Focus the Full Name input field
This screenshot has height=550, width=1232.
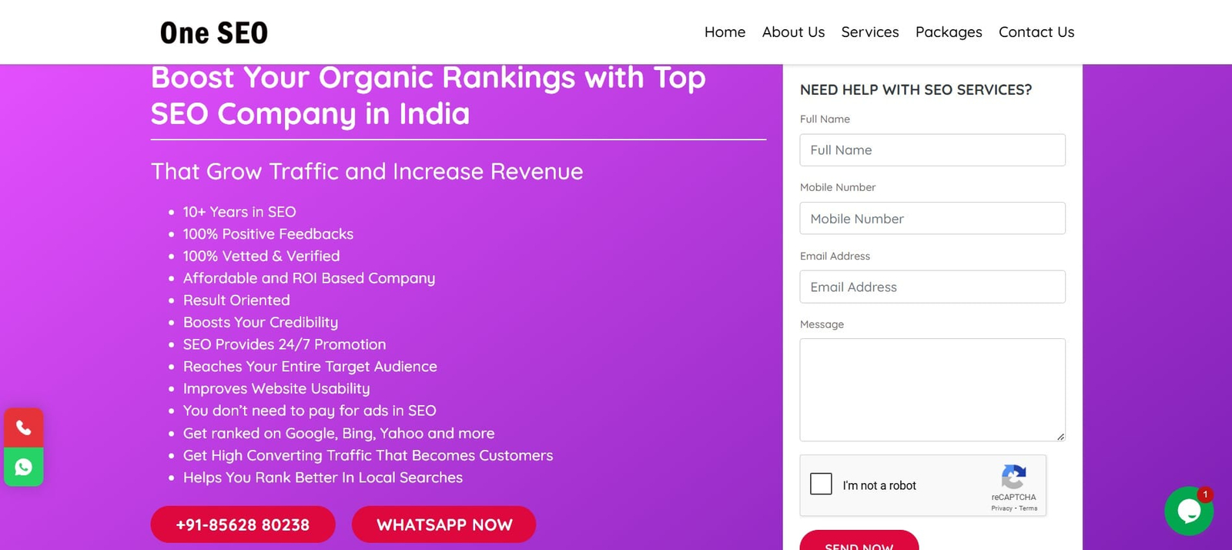click(932, 150)
